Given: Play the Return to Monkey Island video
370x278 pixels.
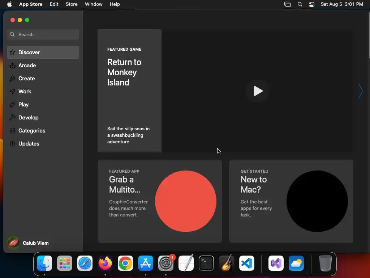Looking at the screenshot, I should (x=258, y=91).
